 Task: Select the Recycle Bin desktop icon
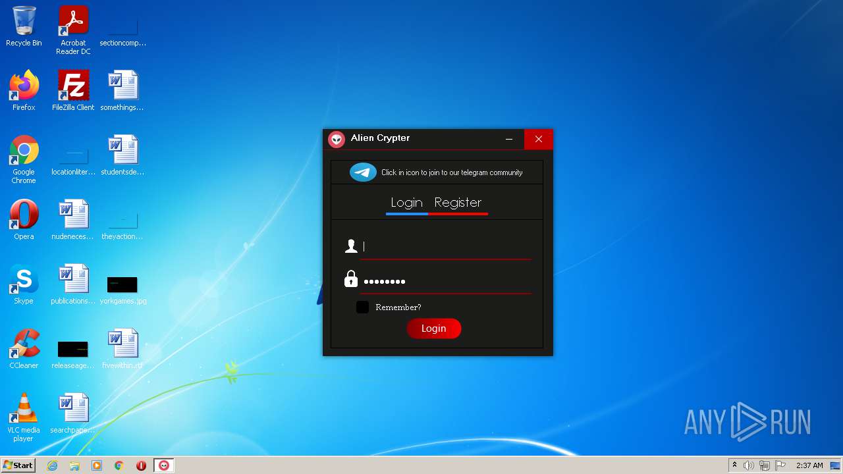[x=24, y=26]
